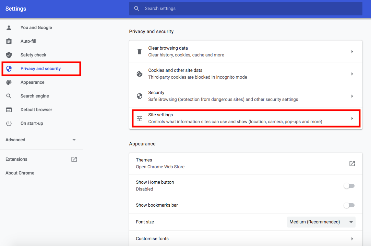Enable the Show Home button toggle
Viewport: 371px width, 246px height.
349,186
